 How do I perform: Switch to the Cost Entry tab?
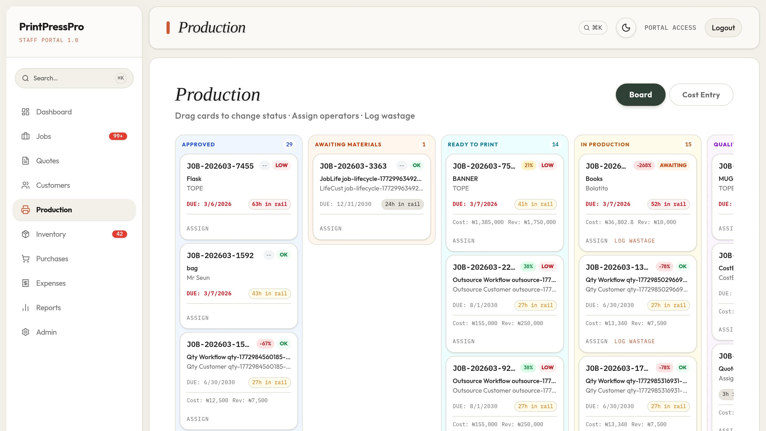point(701,95)
